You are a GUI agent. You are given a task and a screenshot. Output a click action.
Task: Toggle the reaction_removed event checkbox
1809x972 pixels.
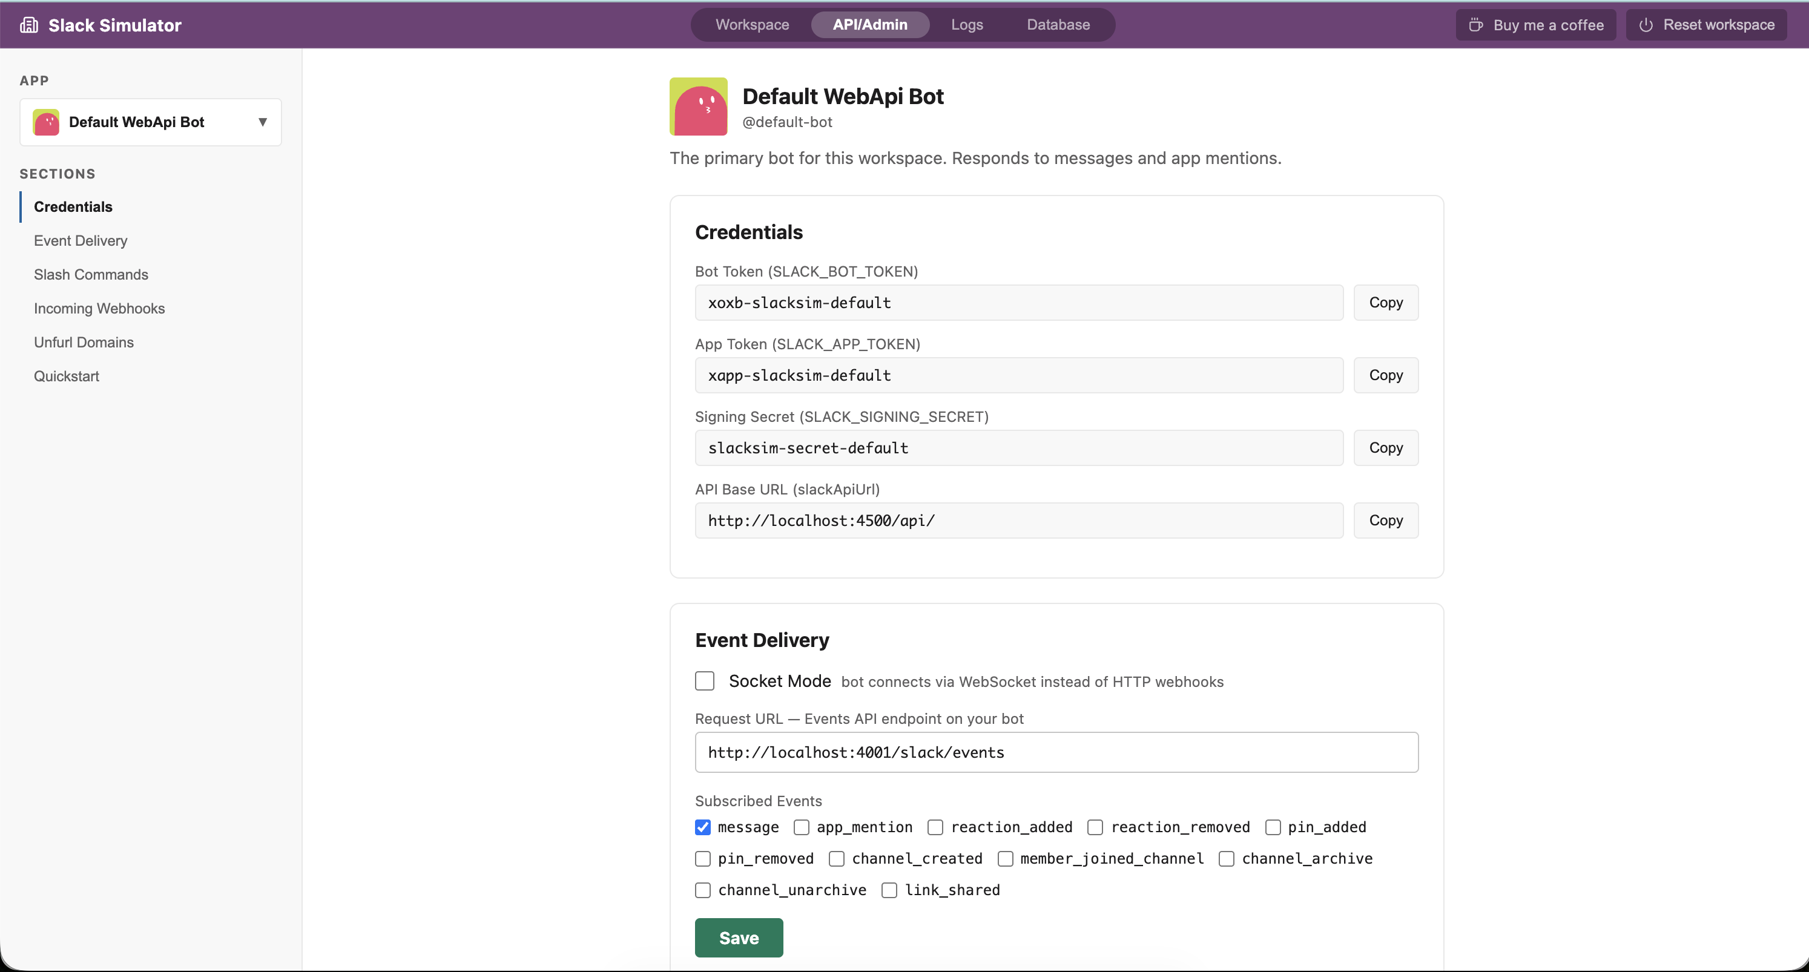tap(1096, 827)
